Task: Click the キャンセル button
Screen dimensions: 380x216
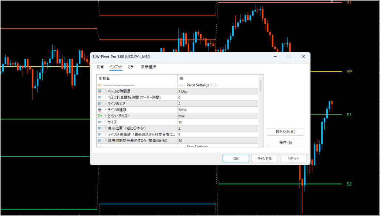Action: point(264,158)
